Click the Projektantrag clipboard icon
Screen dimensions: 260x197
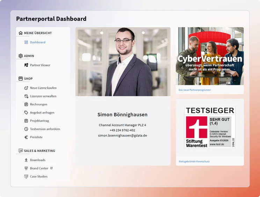tap(26, 121)
